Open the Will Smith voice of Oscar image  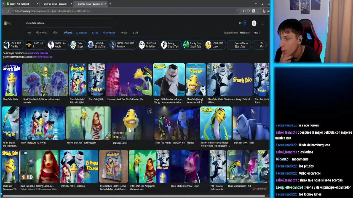(216, 123)
